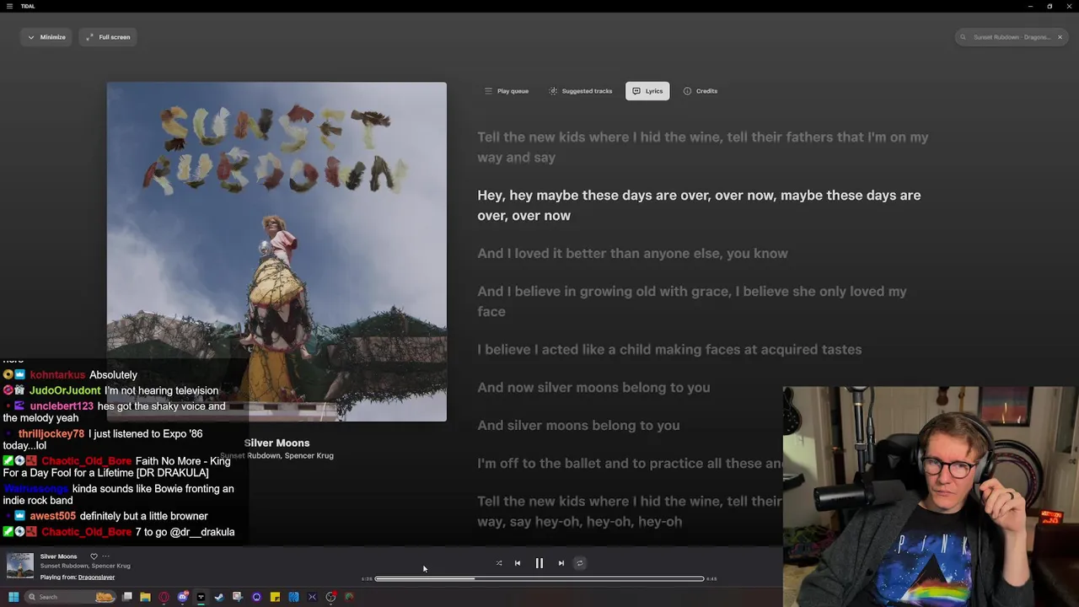Click the expand arrows icon beside Full screen
Image resolution: width=1079 pixels, height=607 pixels.
89,37
